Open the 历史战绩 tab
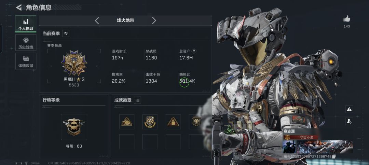This screenshot has height=165, width=369. [26, 43]
